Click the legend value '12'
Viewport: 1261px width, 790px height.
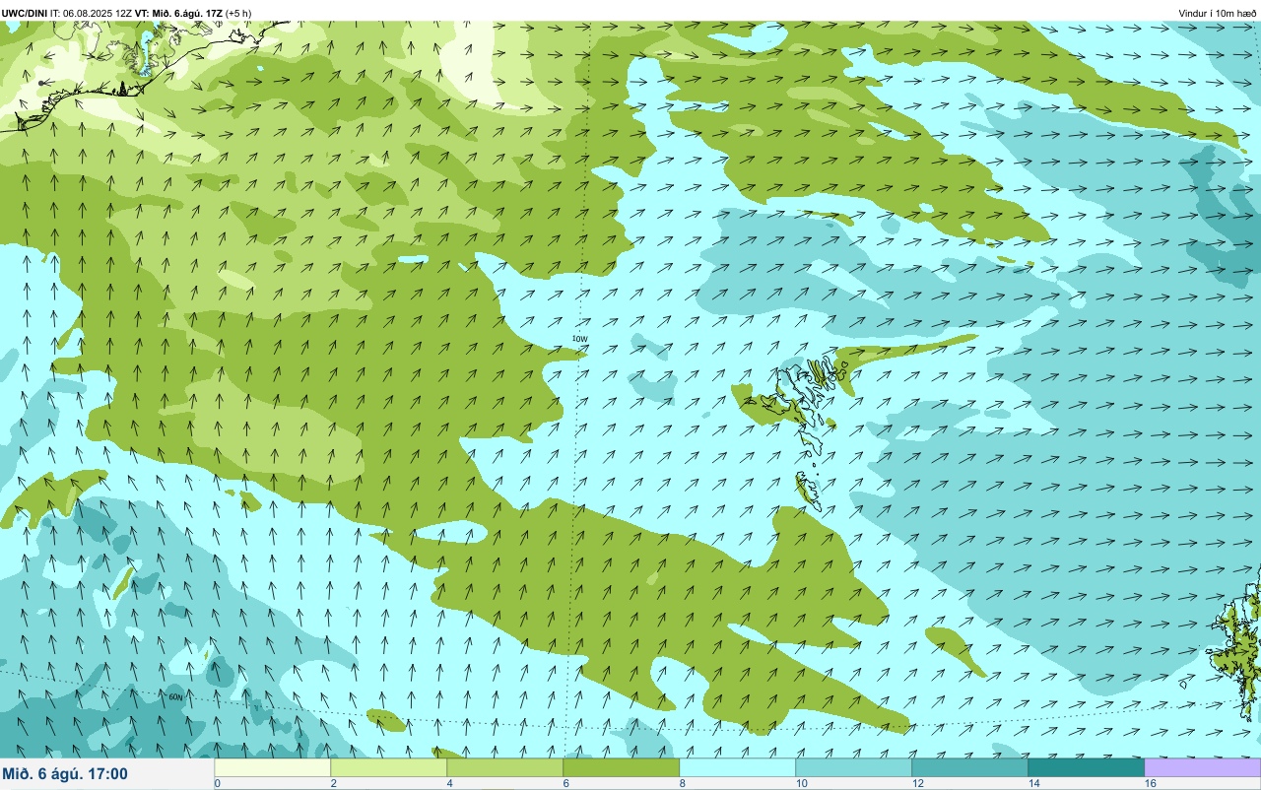coord(917,783)
